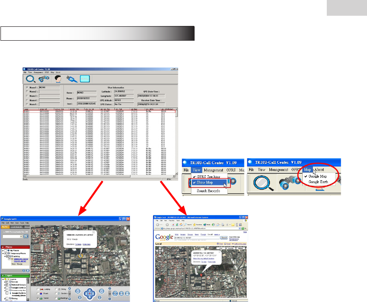
Task: Click Latitude field showing 24.998152
Action: [x=124, y=92]
